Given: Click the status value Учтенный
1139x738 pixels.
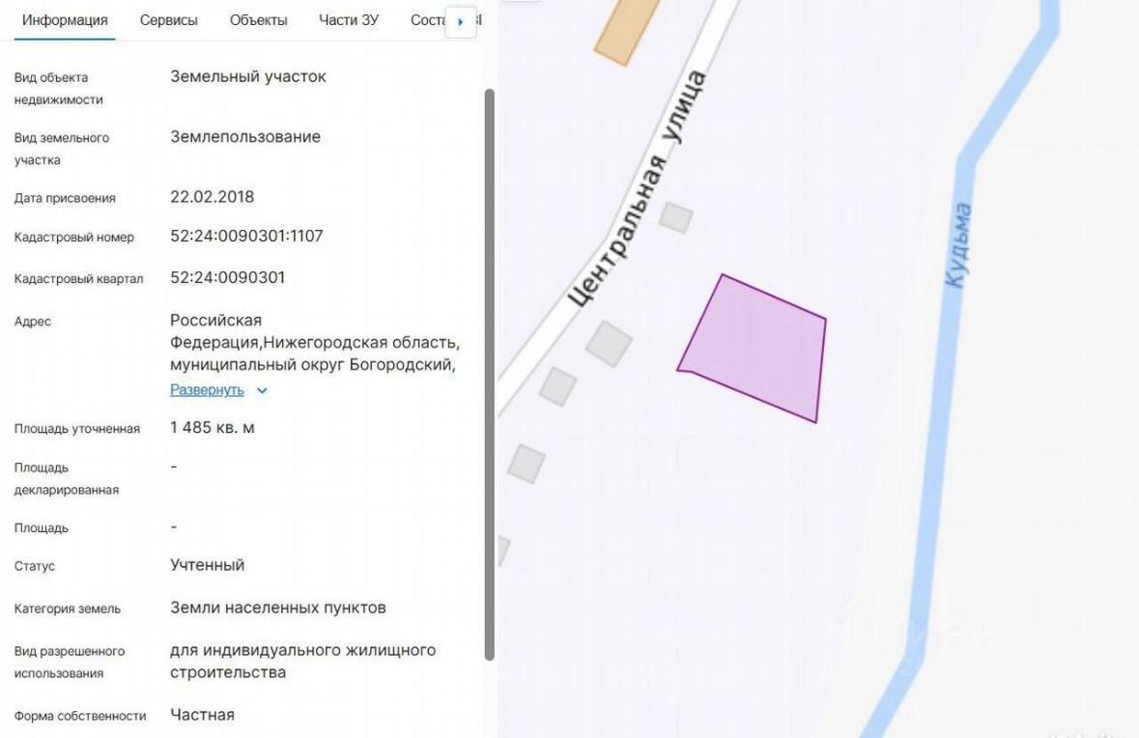Looking at the screenshot, I should 207,565.
